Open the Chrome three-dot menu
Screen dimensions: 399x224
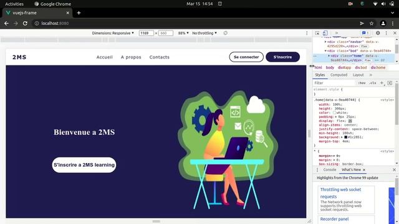393,24
